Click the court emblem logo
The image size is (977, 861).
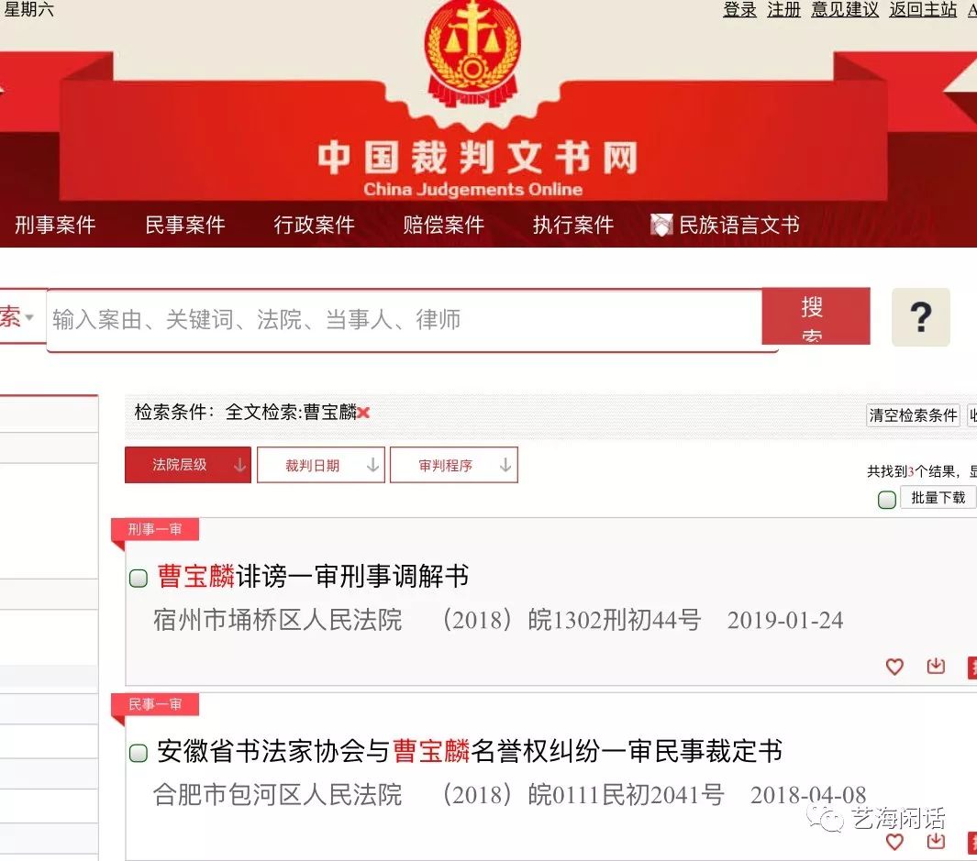[472, 52]
